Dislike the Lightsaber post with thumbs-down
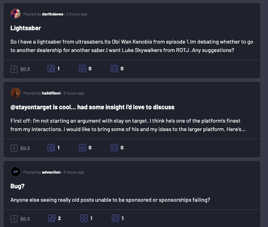The image size is (268, 227). click(x=82, y=69)
